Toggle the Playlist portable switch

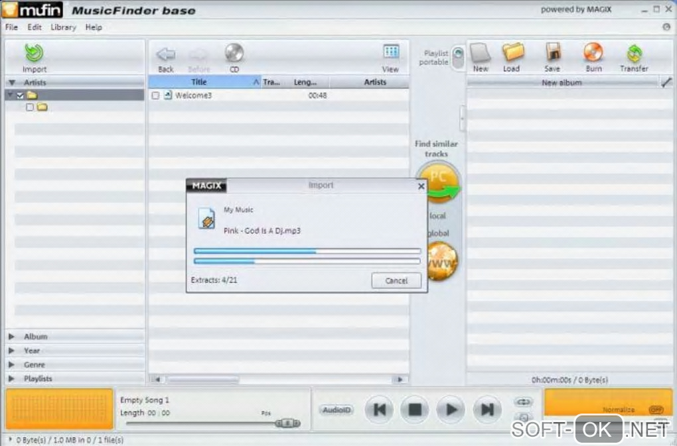point(458,58)
